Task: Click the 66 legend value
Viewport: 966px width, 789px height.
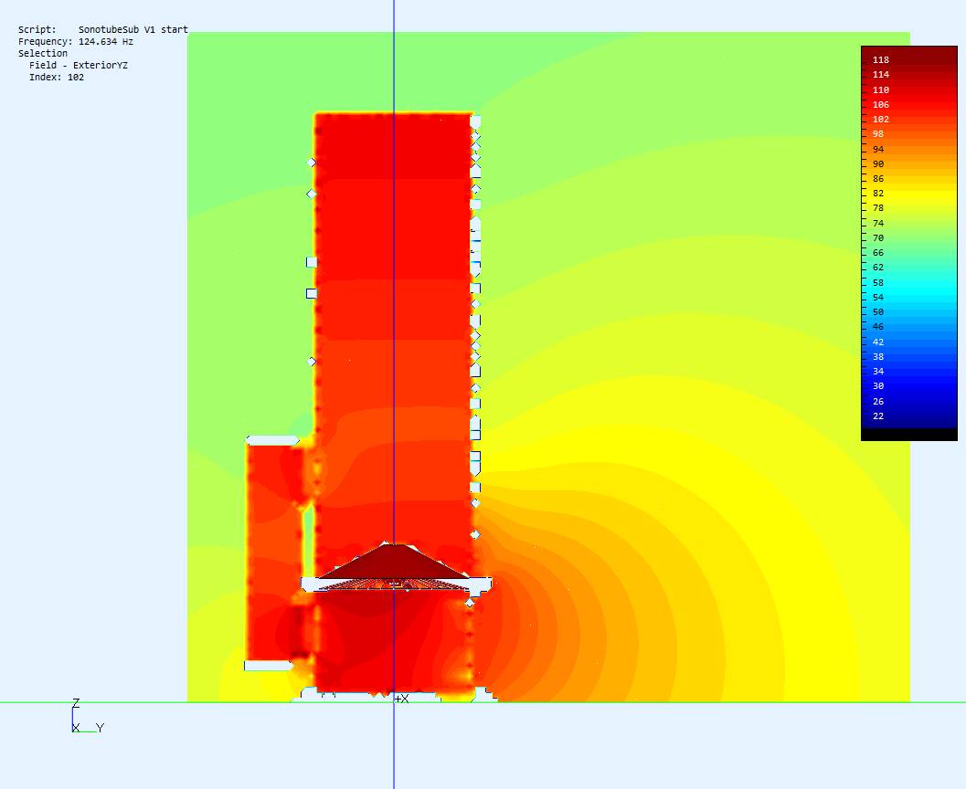Action: tap(878, 252)
